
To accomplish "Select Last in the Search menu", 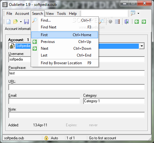I will click(65, 55).
